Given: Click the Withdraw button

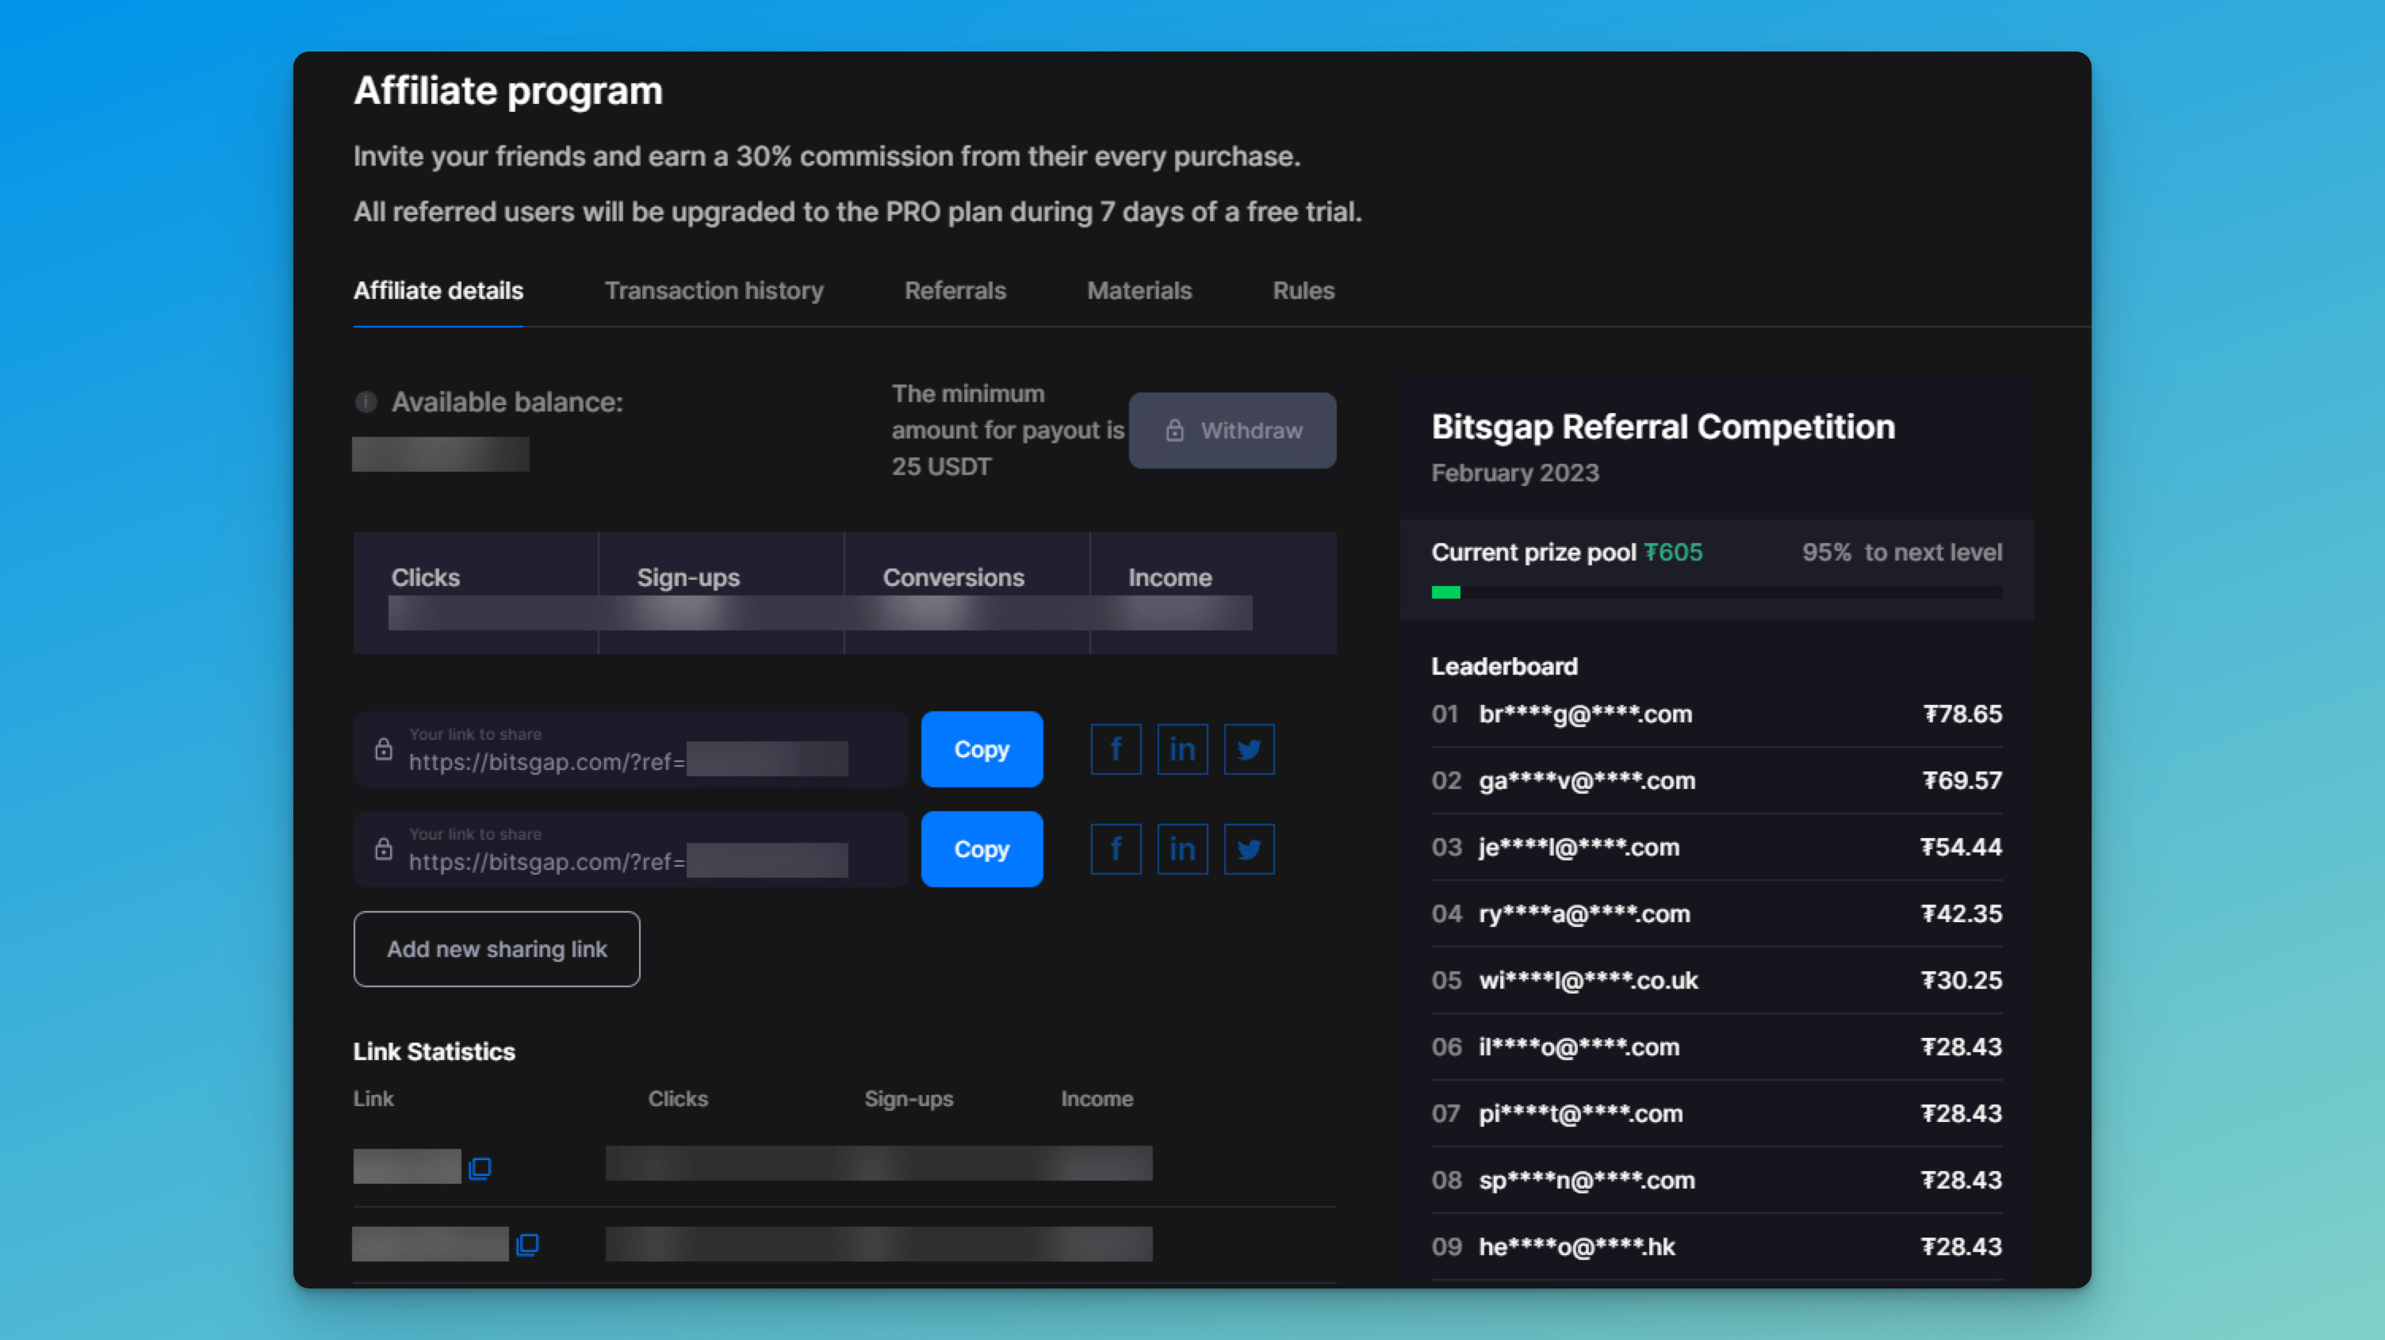Looking at the screenshot, I should [1232, 431].
